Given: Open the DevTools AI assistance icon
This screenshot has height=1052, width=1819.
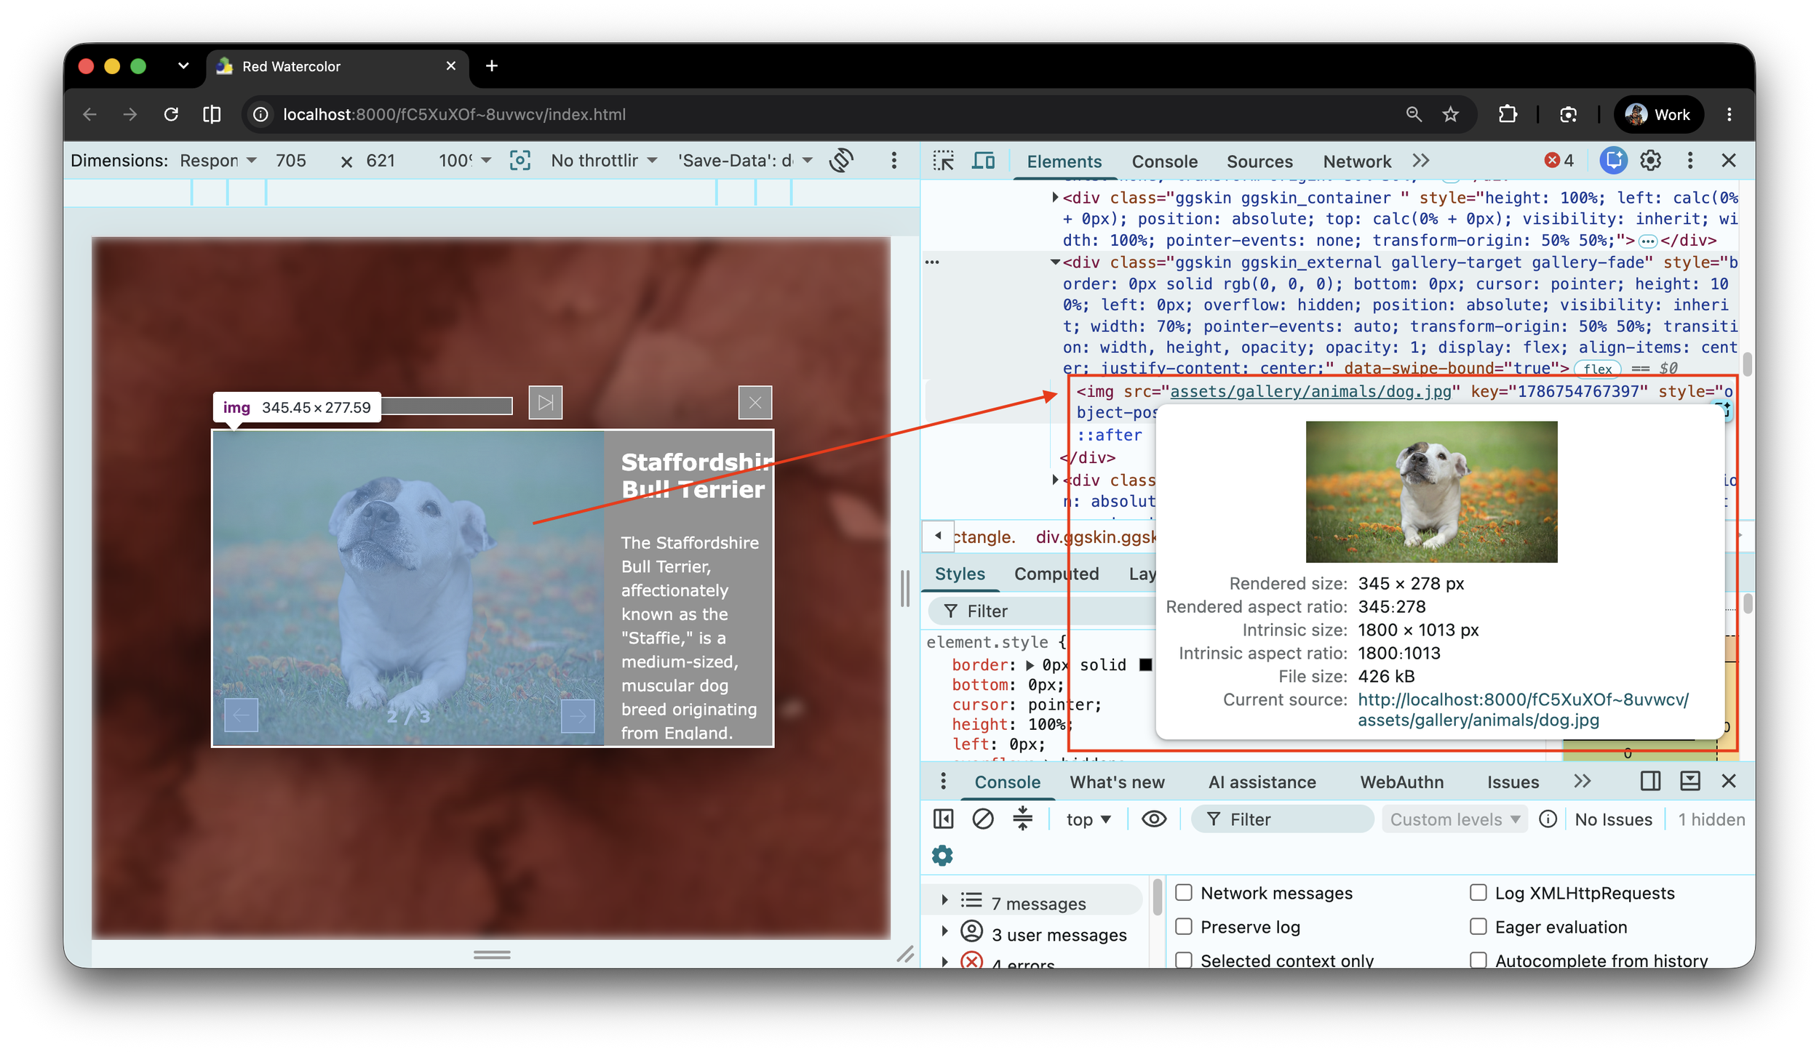Looking at the screenshot, I should click(1613, 161).
